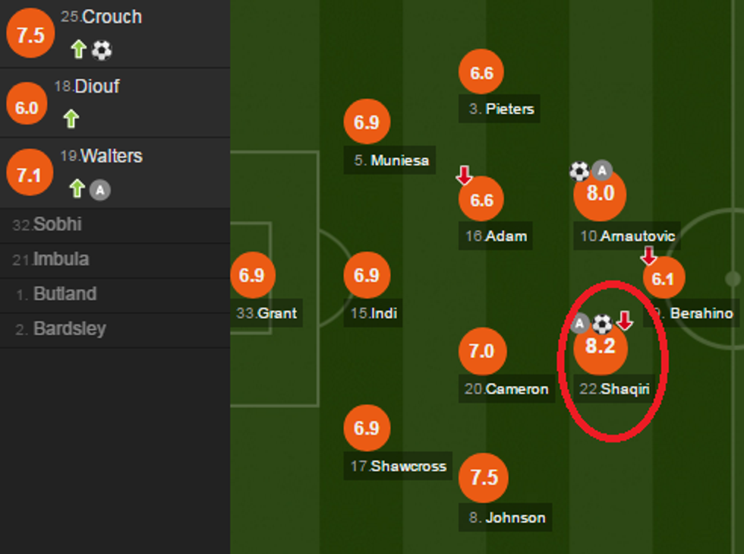Viewport: 744px width, 554px height.
Task: Click Shaqiri's red substituted-off arrow
Action: [x=624, y=321]
